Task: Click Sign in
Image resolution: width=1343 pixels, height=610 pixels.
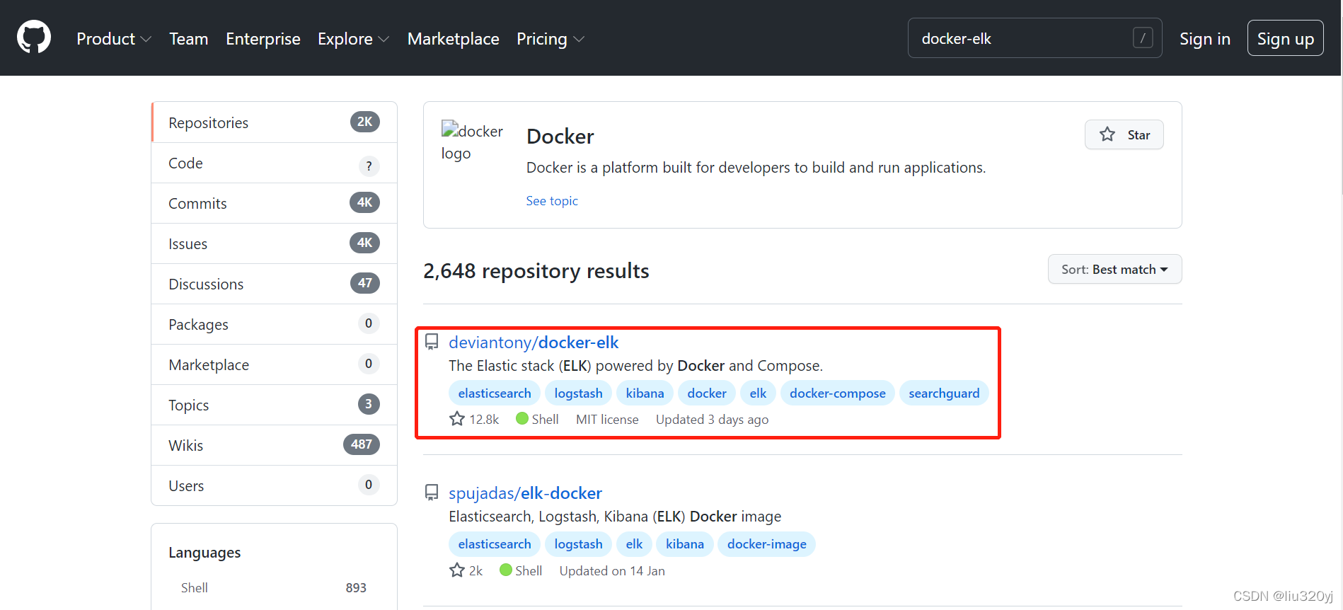Action: (x=1205, y=39)
